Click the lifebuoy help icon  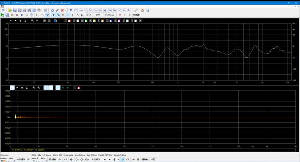coord(143,10)
